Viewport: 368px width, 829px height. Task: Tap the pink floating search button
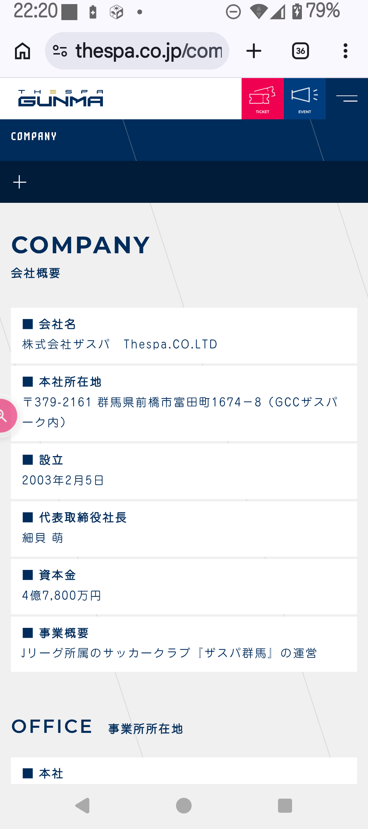click(5, 416)
